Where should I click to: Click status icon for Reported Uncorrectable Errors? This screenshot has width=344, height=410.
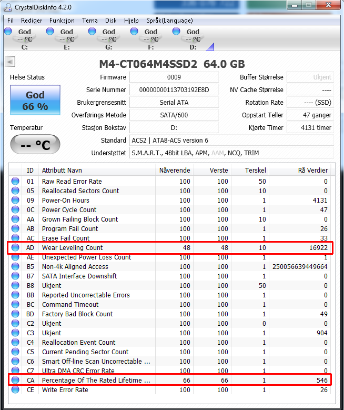click(15, 295)
